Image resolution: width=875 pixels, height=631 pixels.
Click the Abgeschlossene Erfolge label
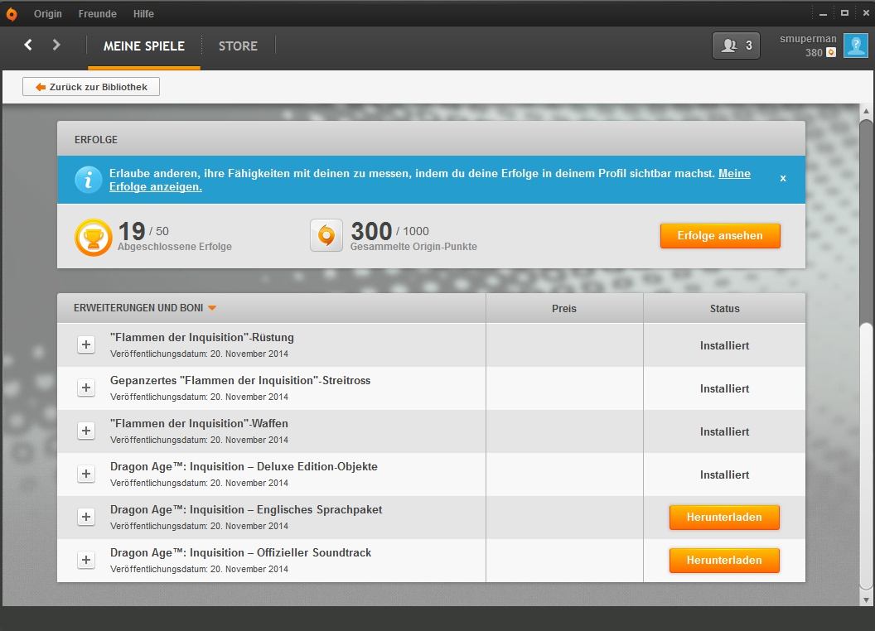tap(175, 247)
